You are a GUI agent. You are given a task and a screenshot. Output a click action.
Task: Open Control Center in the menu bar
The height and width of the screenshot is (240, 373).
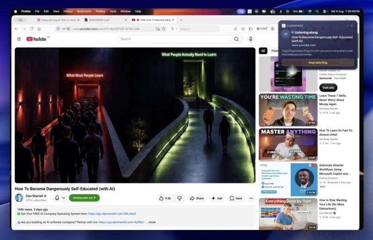click(324, 11)
